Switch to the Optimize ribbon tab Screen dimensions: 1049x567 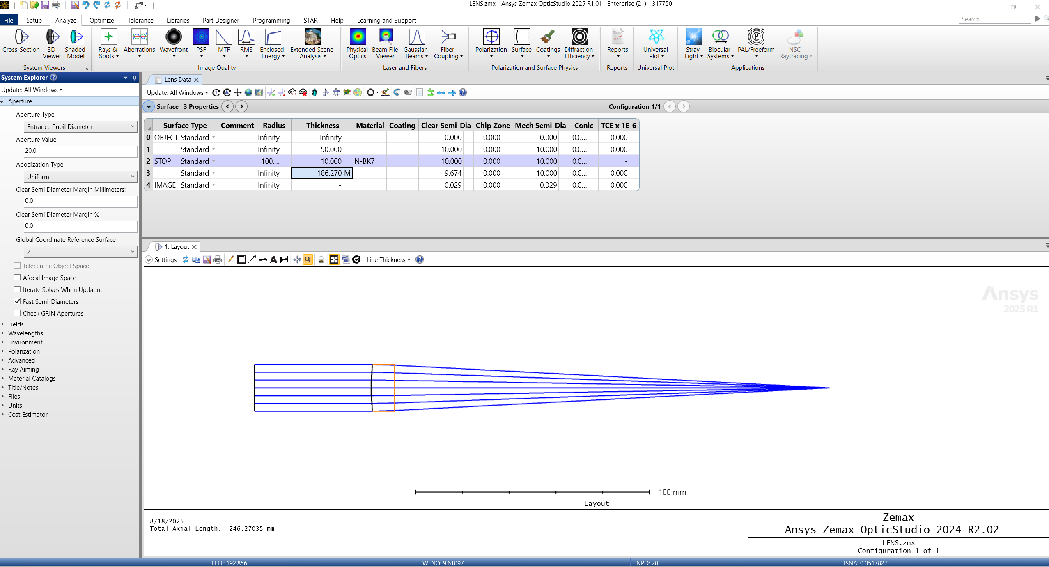coord(101,20)
